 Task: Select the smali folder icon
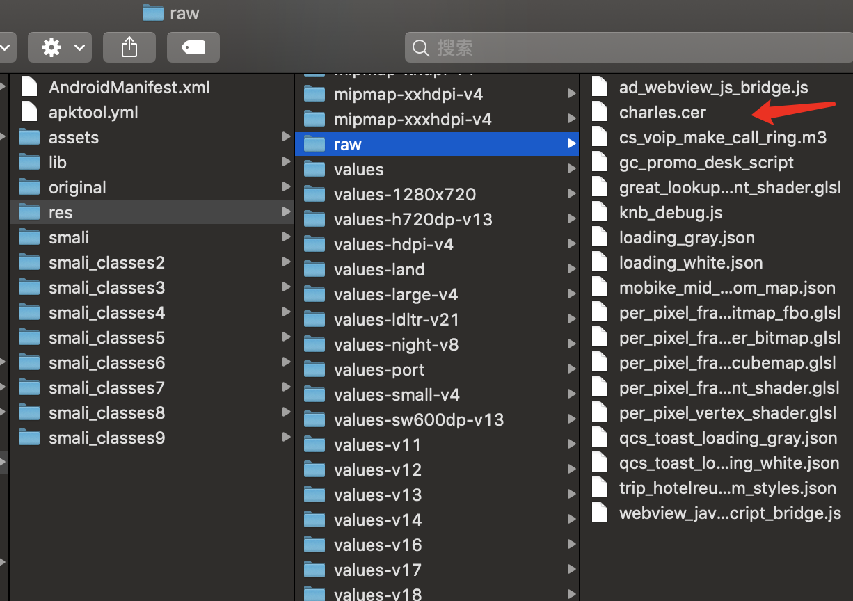tap(29, 237)
